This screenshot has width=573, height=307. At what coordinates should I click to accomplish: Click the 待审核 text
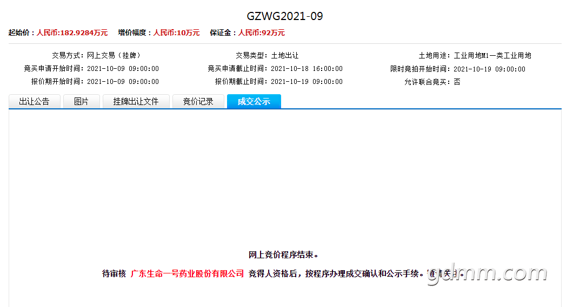[x=114, y=273]
